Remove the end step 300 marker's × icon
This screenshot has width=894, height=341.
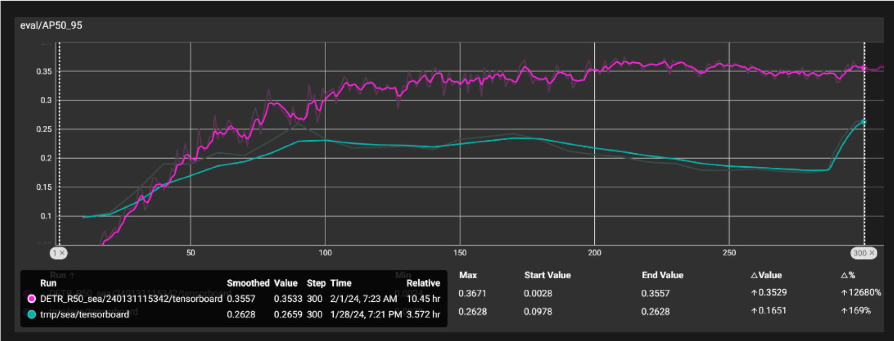pos(872,253)
